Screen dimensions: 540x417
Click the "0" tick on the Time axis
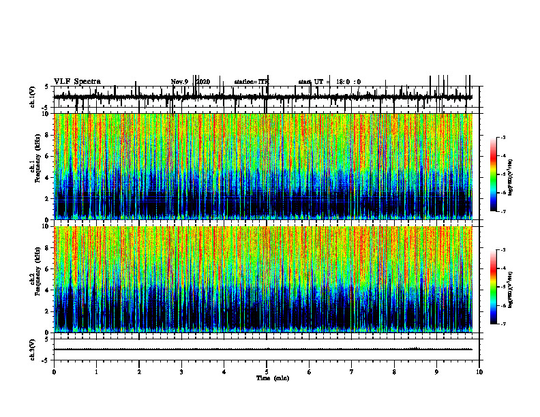pos(54,372)
